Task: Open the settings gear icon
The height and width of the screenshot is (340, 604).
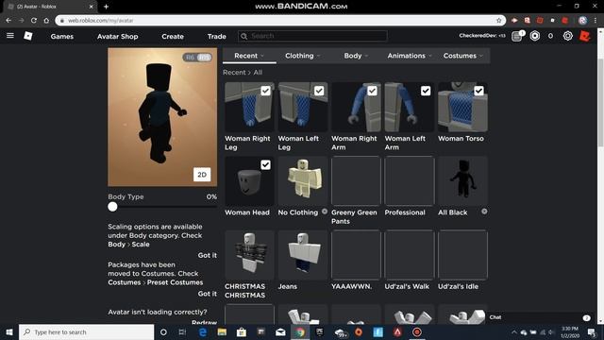Action: [568, 36]
